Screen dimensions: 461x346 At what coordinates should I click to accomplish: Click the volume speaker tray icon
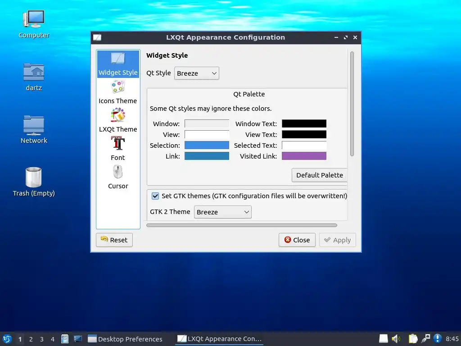click(396, 339)
